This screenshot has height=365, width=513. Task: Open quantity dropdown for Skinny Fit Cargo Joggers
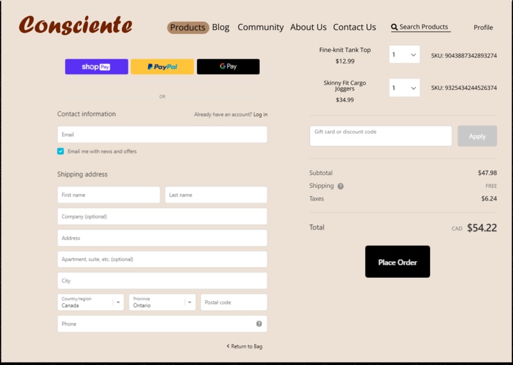405,87
